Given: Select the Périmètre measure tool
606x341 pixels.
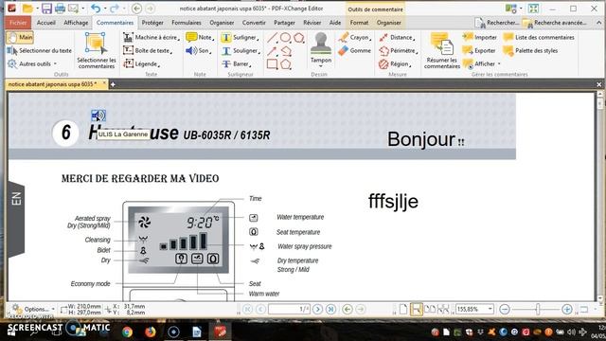Looking at the screenshot, I should [x=399, y=50].
